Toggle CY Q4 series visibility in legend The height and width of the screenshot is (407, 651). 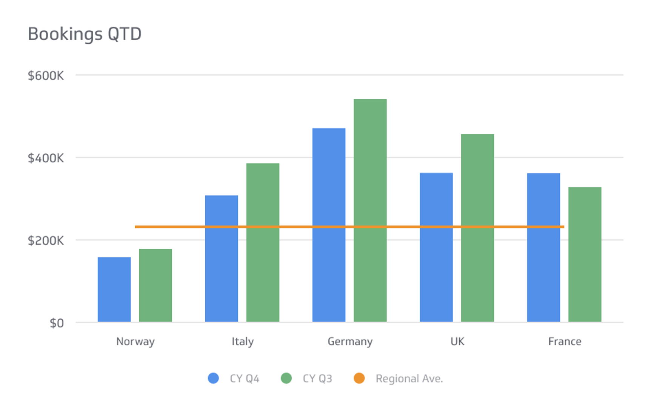tap(244, 378)
